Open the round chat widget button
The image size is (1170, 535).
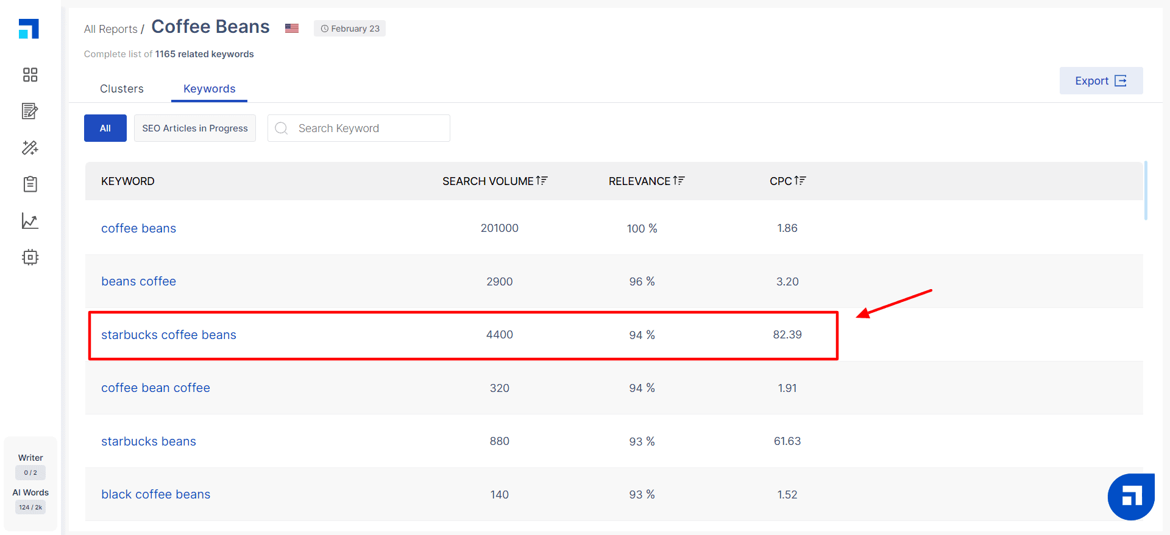1131,497
